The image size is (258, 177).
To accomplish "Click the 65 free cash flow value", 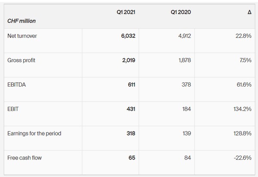I will [x=132, y=158].
